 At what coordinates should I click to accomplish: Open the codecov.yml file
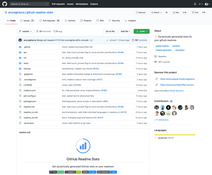(29, 91)
